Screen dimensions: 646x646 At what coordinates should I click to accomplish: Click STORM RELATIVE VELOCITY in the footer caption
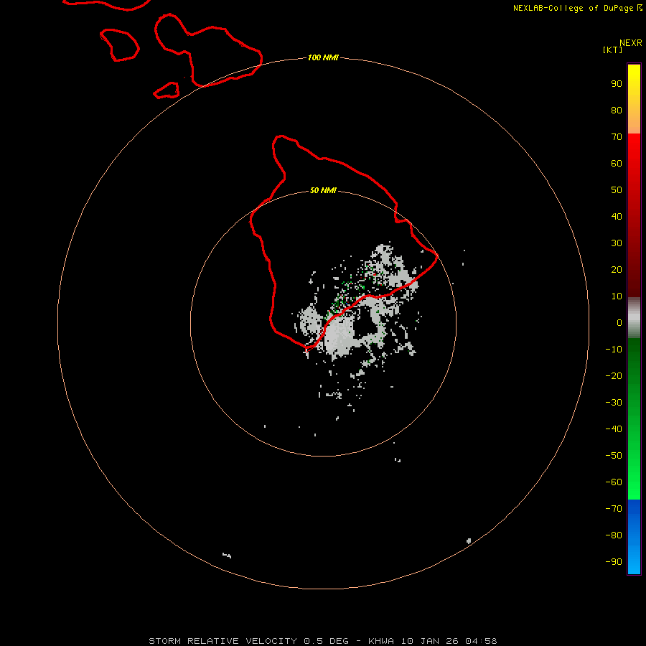coord(223,641)
